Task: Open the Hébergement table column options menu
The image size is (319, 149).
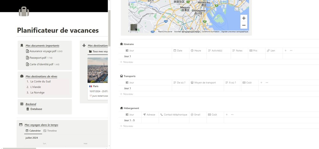Action: point(232,114)
